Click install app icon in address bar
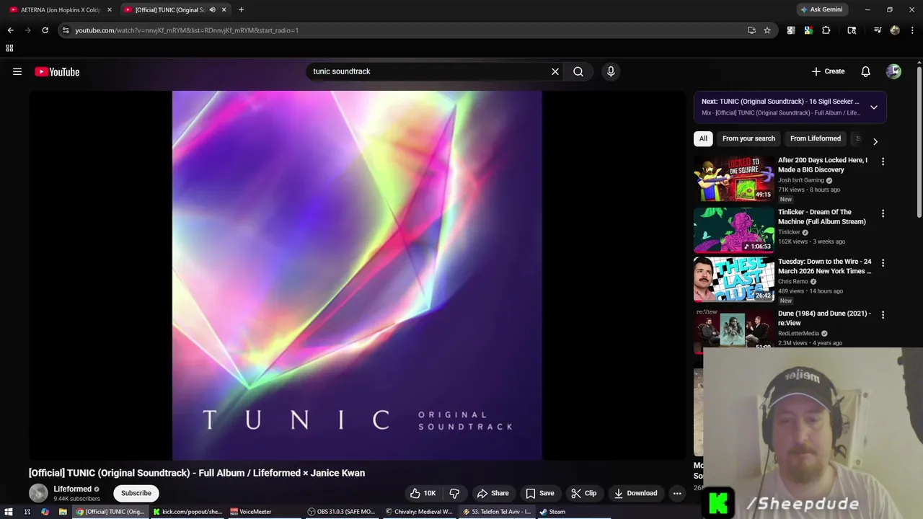This screenshot has height=519, width=923. [751, 30]
